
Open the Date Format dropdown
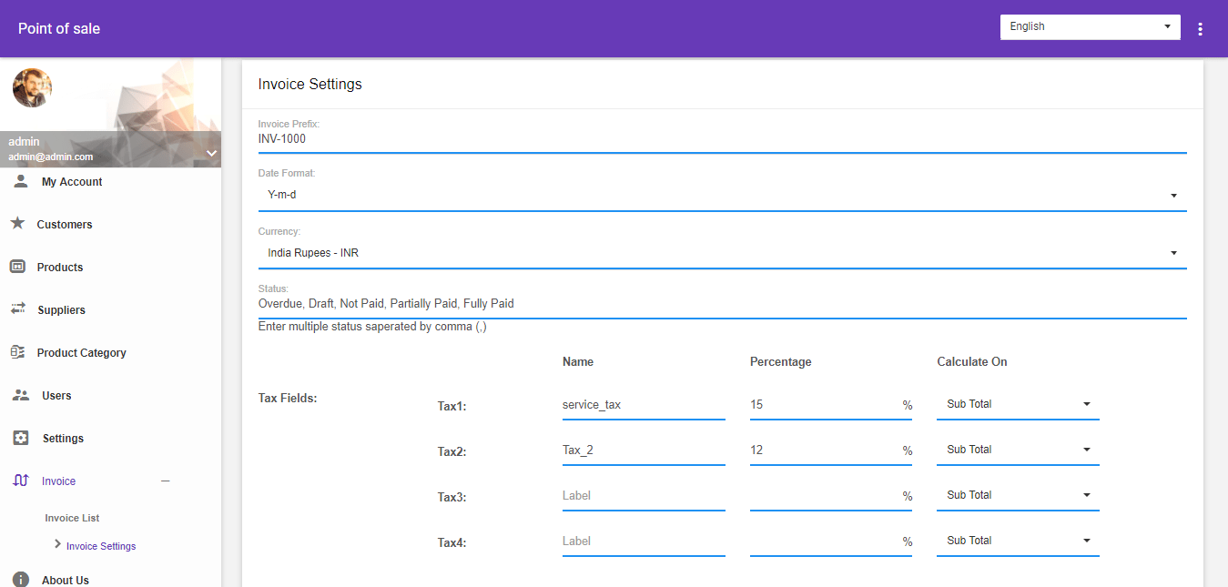pyautogui.click(x=1173, y=194)
